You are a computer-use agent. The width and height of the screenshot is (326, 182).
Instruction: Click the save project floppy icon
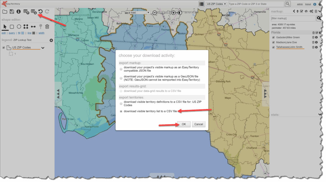(12, 12)
